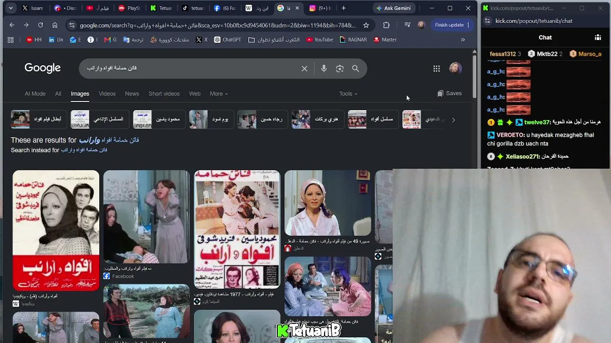Switch to the Facebook tab
Screen dimensions: 611x343
(224, 8)
